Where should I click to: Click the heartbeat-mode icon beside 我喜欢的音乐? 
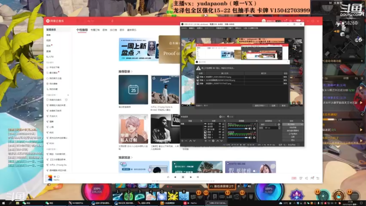tap(66, 100)
